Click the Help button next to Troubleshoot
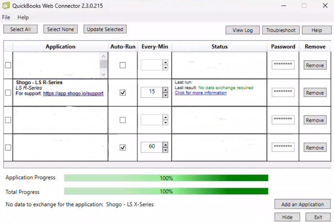The height and width of the screenshot is (222, 334). tap(316, 30)
